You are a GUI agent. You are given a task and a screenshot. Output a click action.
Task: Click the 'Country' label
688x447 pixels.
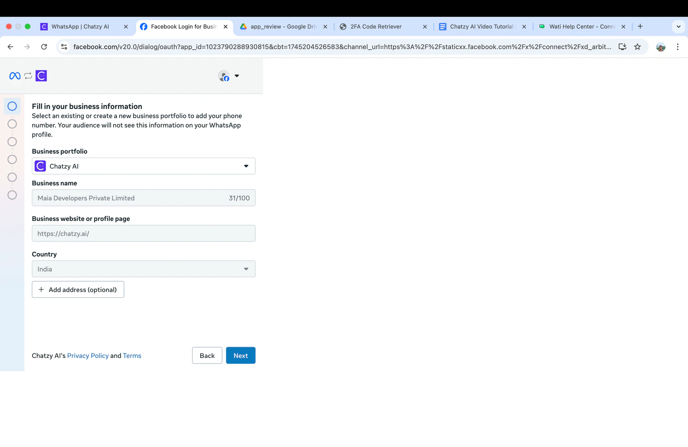[x=44, y=254]
